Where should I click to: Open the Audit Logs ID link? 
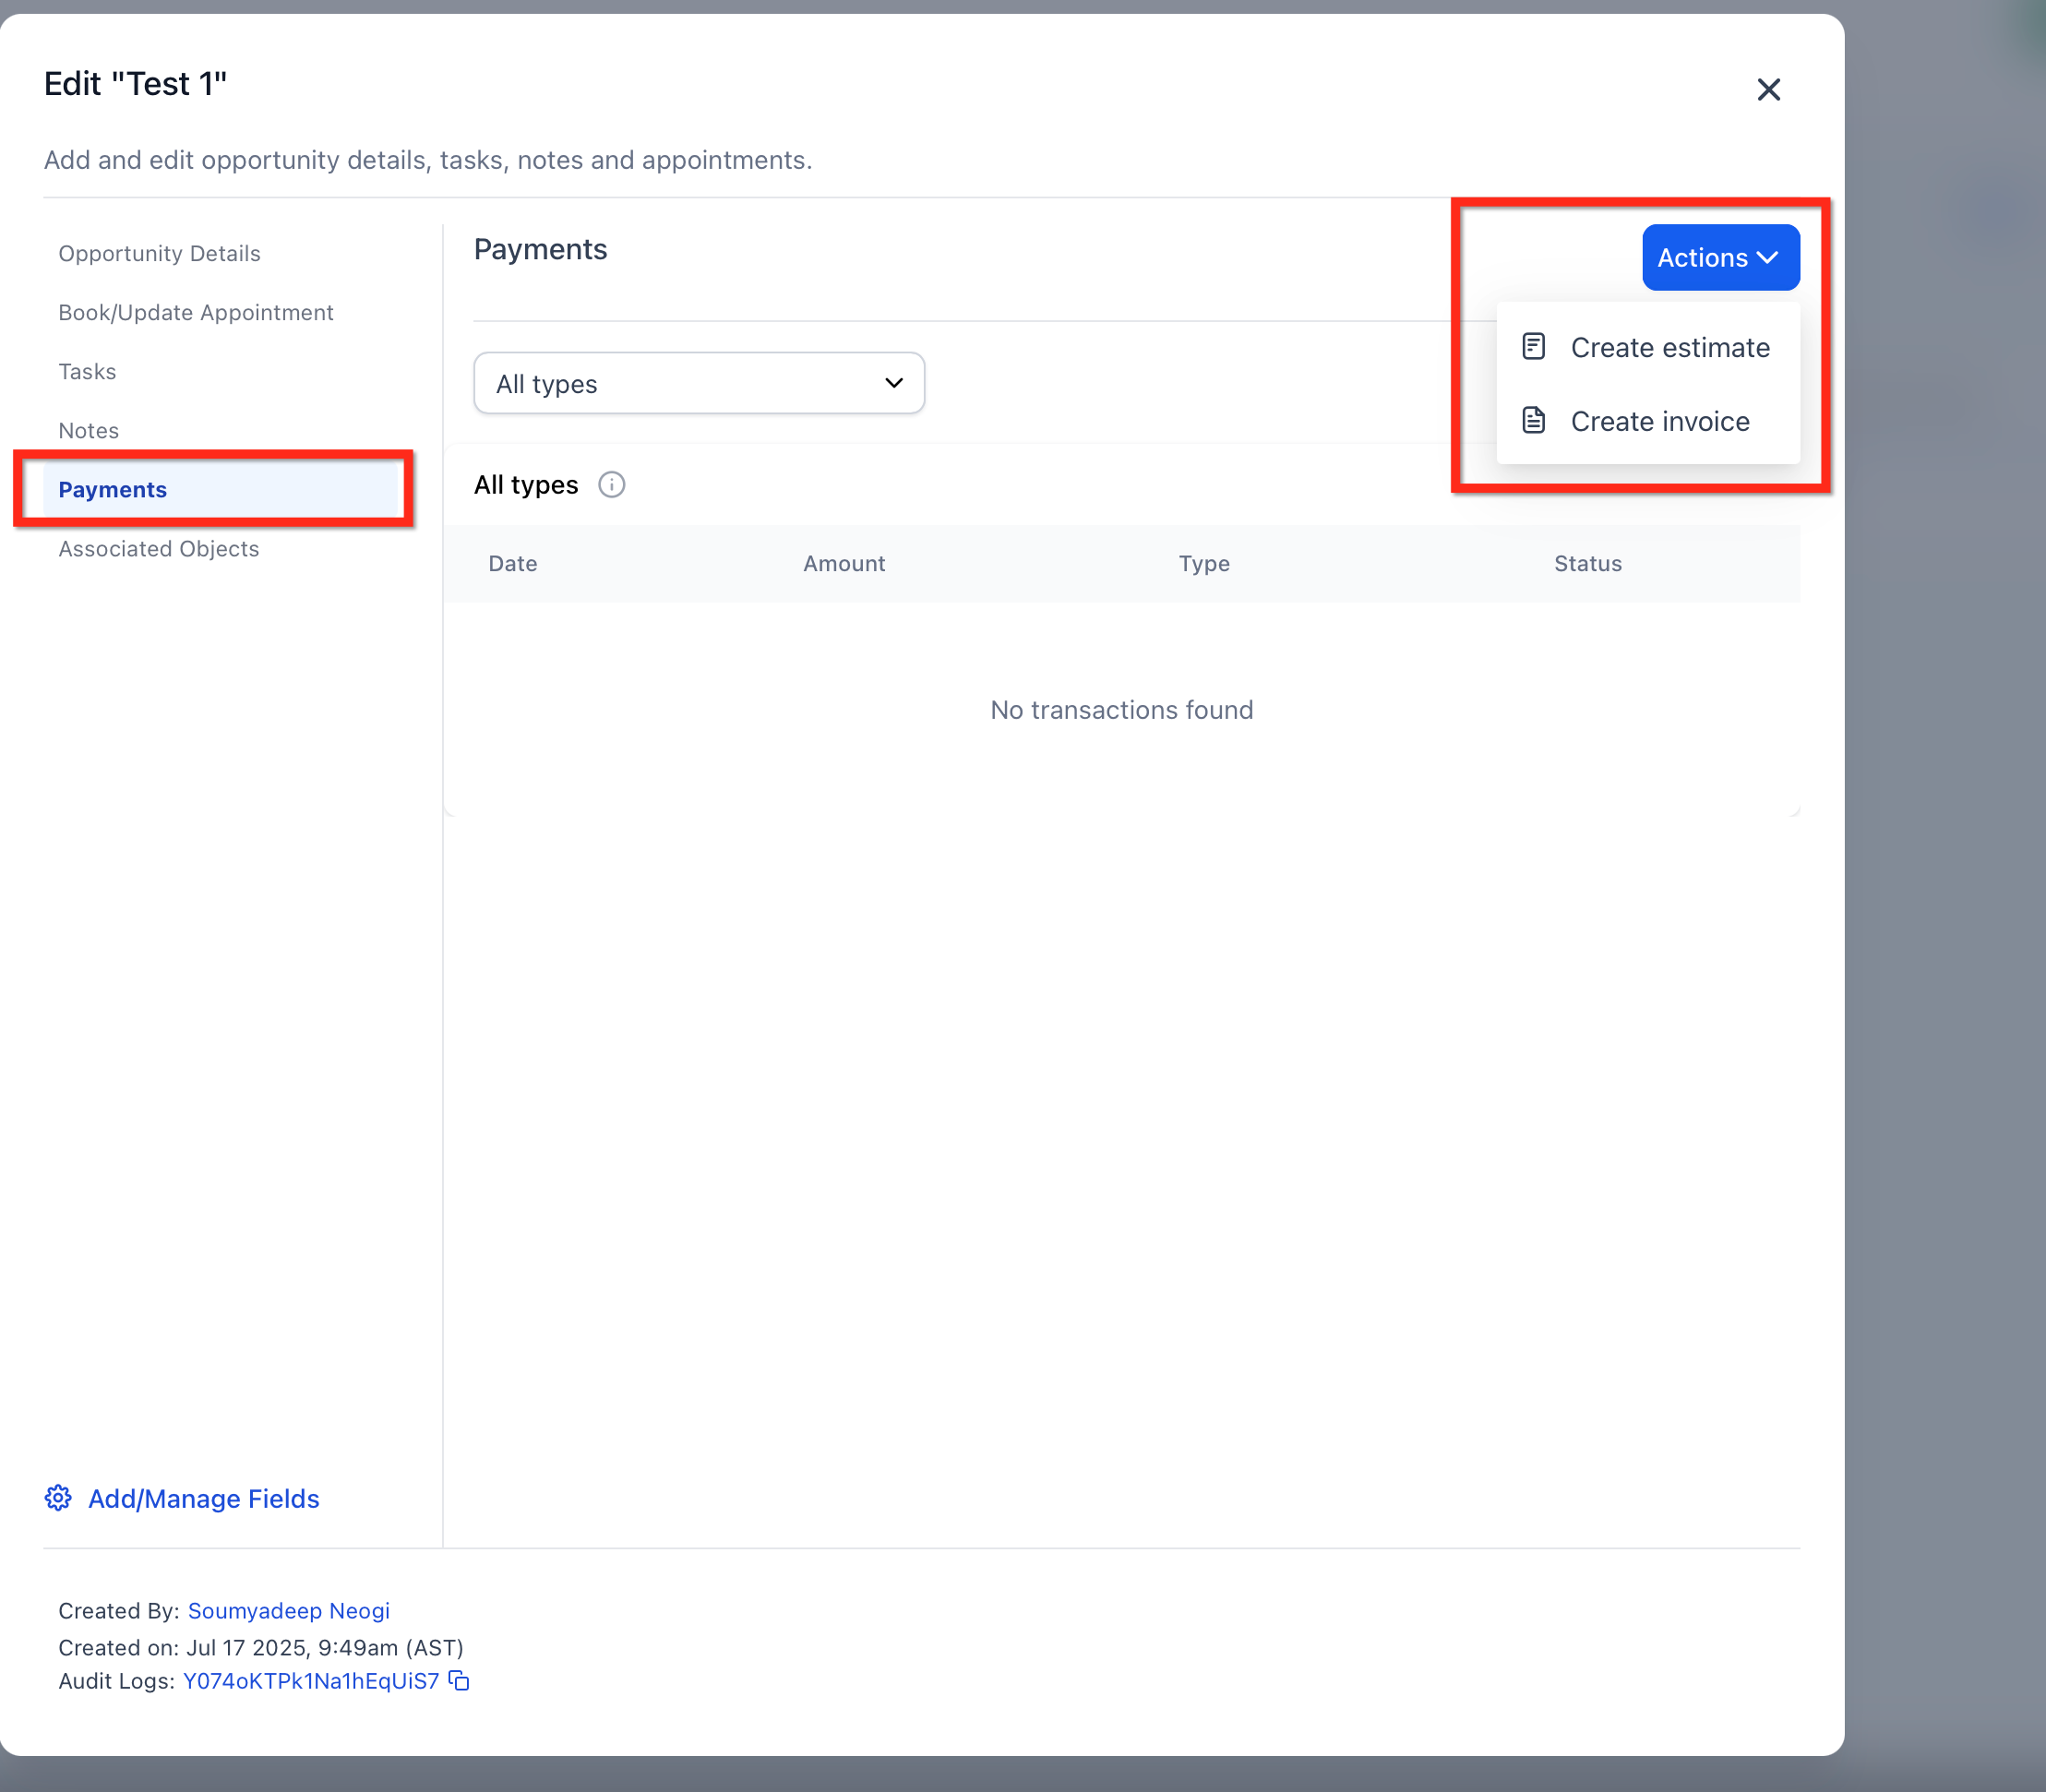(311, 1681)
